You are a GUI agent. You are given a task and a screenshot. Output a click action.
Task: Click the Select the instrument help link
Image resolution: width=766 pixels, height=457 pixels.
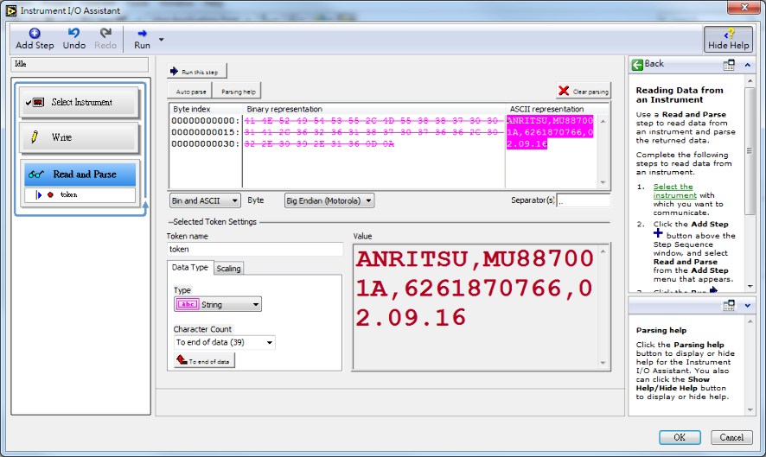click(x=673, y=191)
